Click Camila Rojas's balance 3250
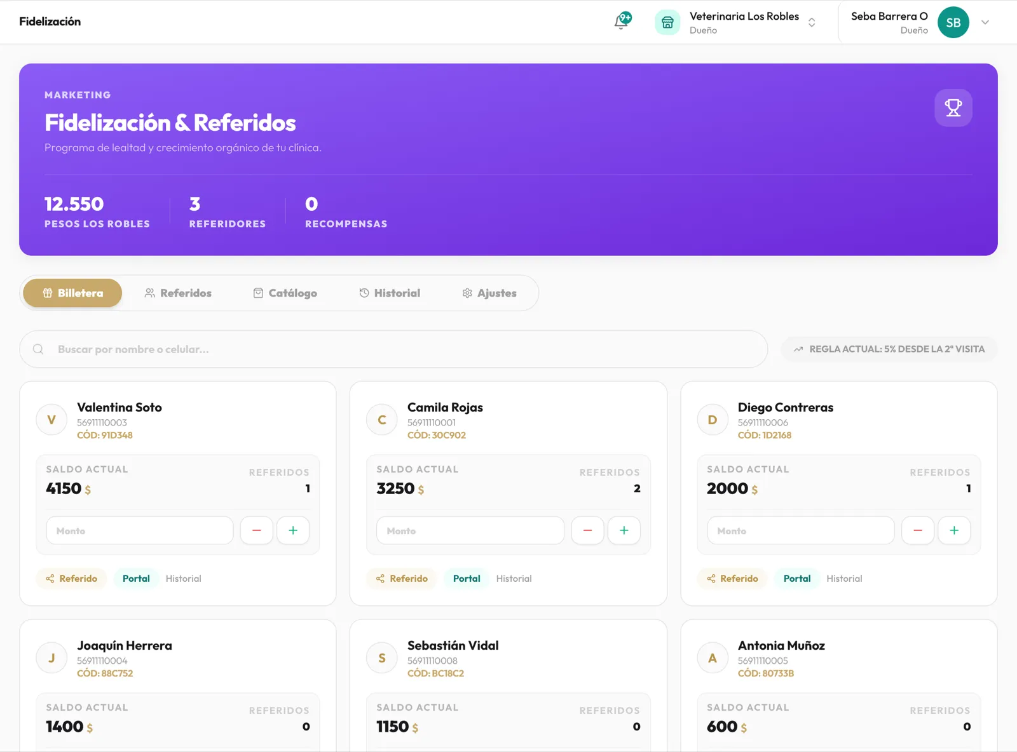This screenshot has height=752, width=1017. [x=395, y=488]
